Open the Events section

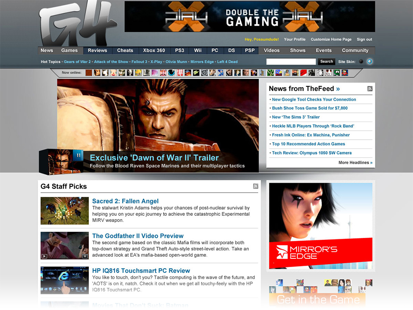point(324,50)
